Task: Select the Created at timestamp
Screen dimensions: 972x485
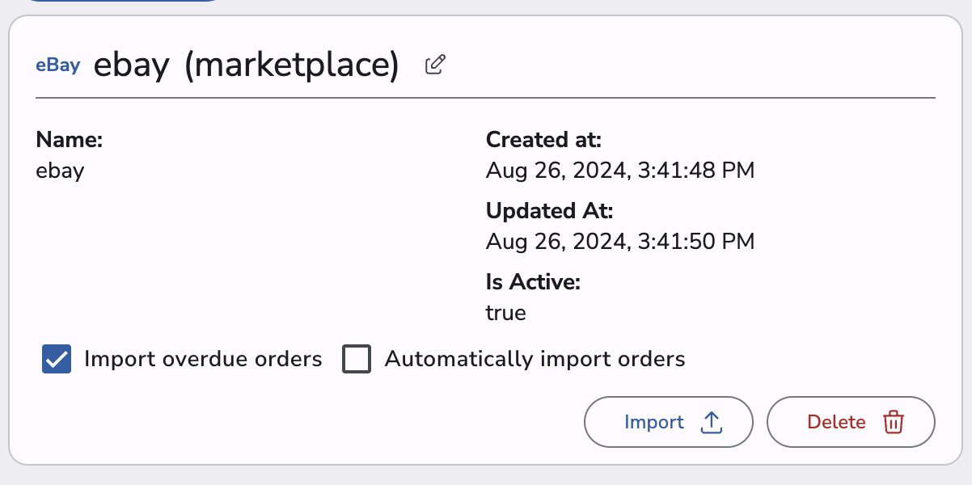Action: (620, 171)
